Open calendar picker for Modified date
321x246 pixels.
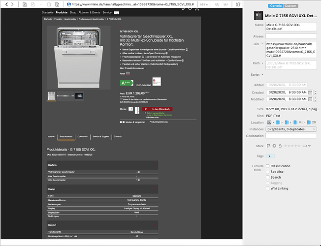point(310,99)
